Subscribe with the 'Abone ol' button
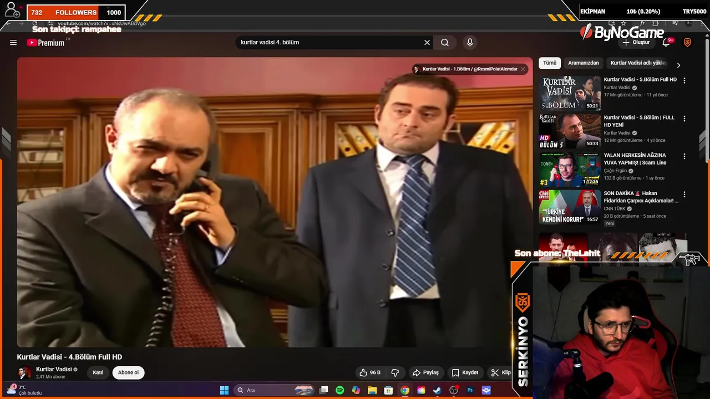The image size is (710, 399). tap(128, 372)
